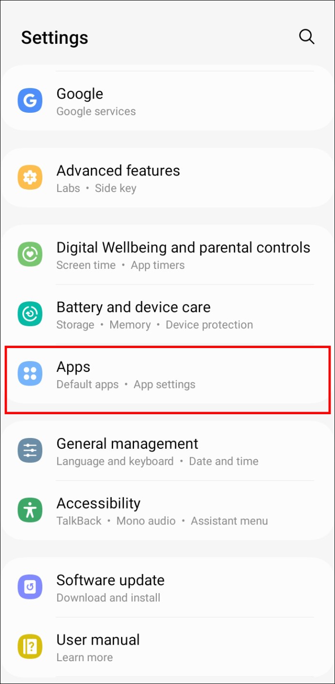The height and width of the screenshot is (684, 335).
Task: Tap the General management sliders icon
Action: (30, 451)
